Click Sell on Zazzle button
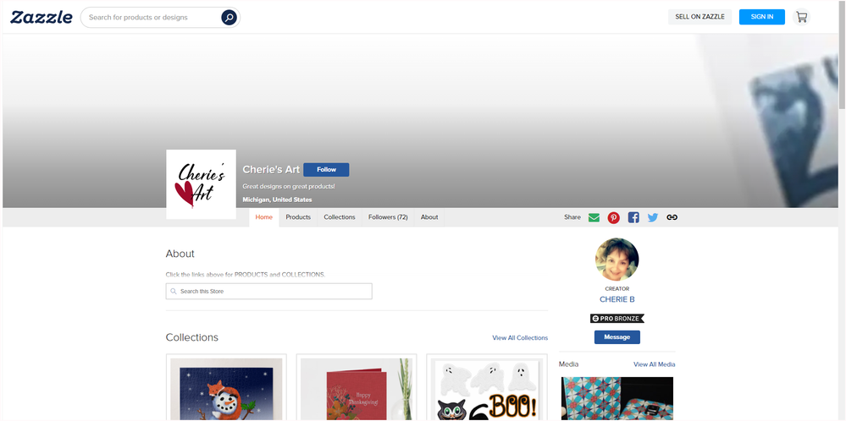 click(699, 17)
